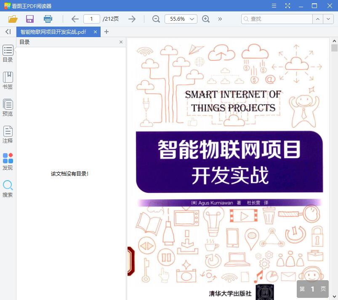Image resolution: width=338 pixels, height=300 pixels.
Task: Maximize the PDF reader window
Action: pos(314,5)
